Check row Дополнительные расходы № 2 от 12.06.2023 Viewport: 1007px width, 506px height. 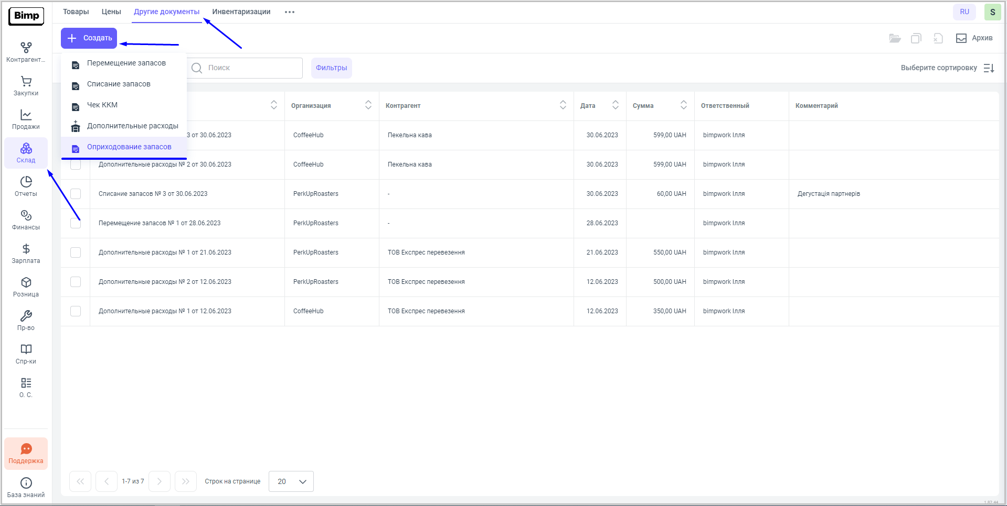pyautogui.click(x=76, y=282)
